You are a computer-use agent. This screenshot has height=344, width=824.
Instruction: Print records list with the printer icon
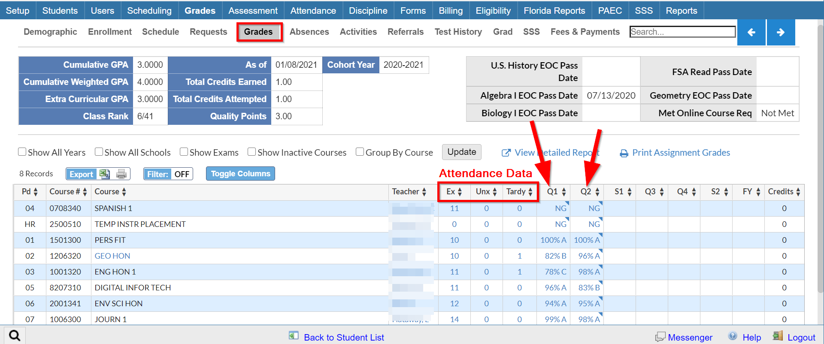point(121,174)
